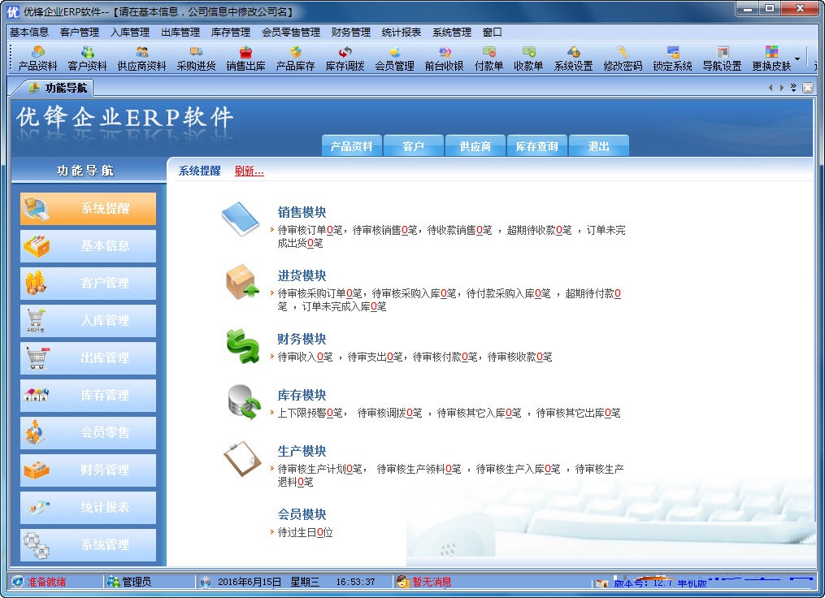825x598 pixels.
Task: Open 库存模块 heading link
Action: coord(302,395)
